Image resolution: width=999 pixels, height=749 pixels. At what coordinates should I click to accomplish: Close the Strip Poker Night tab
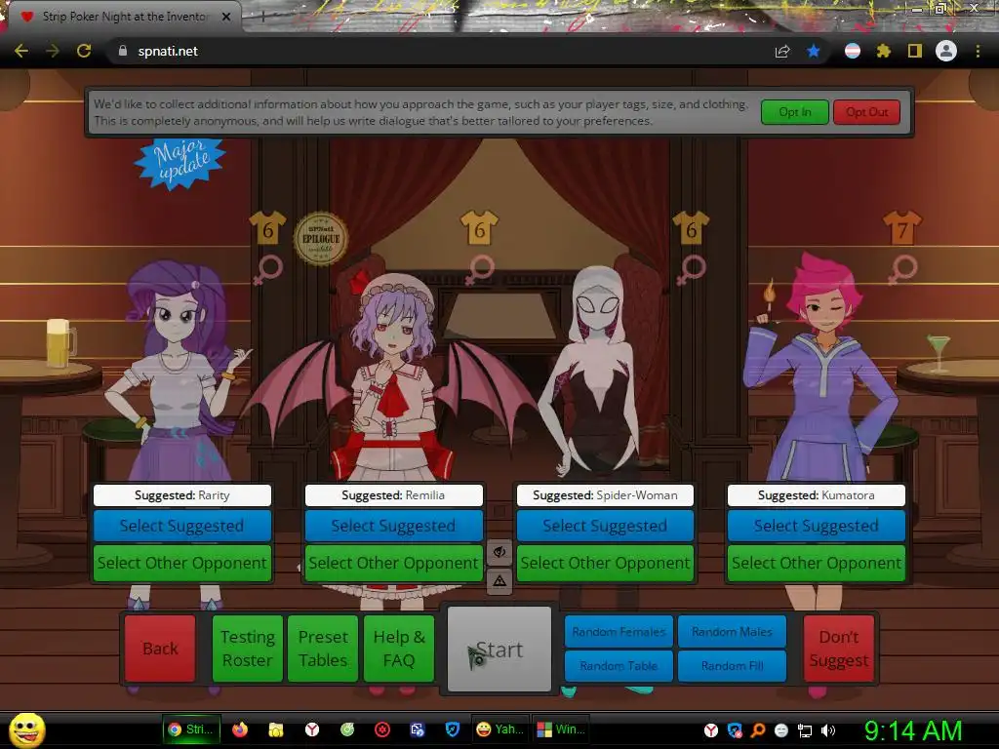coord(226,17)
